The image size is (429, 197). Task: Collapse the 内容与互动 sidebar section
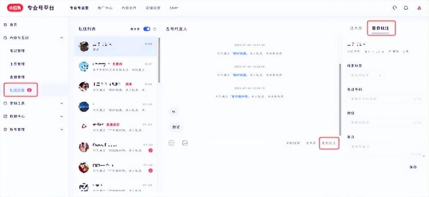pos(61,38)
